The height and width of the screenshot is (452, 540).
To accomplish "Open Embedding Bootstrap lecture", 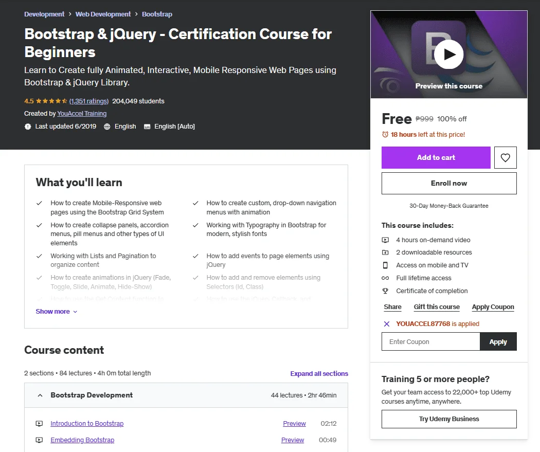I will point(82,440).
